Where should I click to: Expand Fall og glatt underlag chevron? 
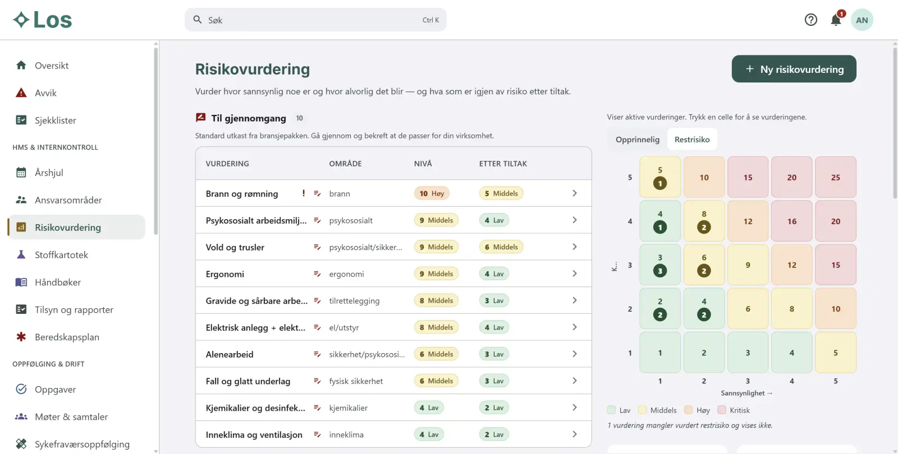(x=574, y=381)
